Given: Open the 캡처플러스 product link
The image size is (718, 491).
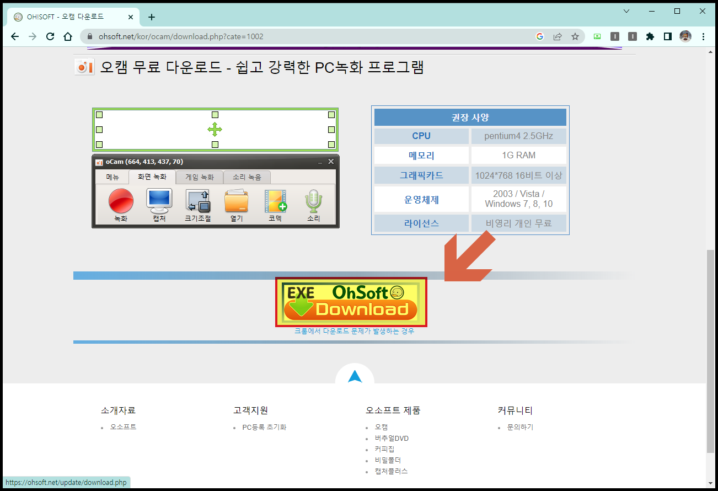Looking at the screenshot, I should tap(391, 471).
